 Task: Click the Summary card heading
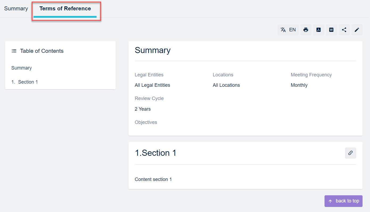(x=153, y=50)
